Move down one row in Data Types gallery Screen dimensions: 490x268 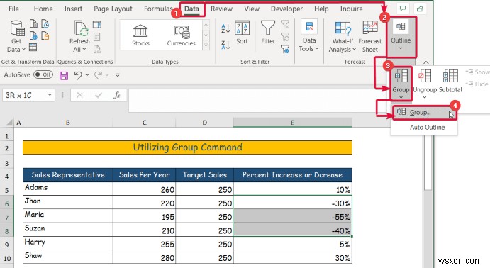pyautogui.click(x=206, y=35)
